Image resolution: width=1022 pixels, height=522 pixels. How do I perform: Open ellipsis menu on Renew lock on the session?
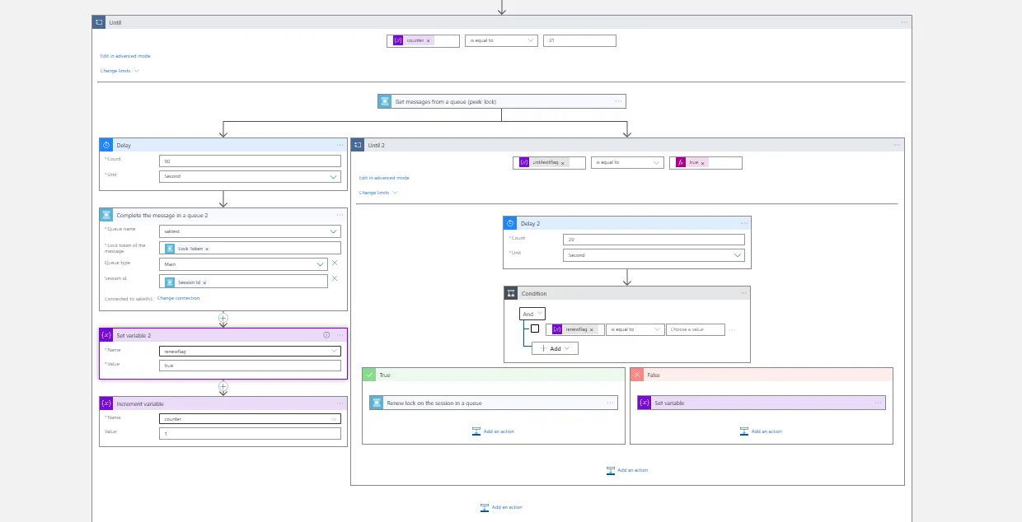click(x=610, y=403)
